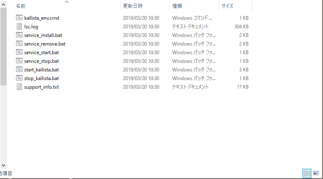Click the date of kallista_env.cmd

[x=141, y=18]
